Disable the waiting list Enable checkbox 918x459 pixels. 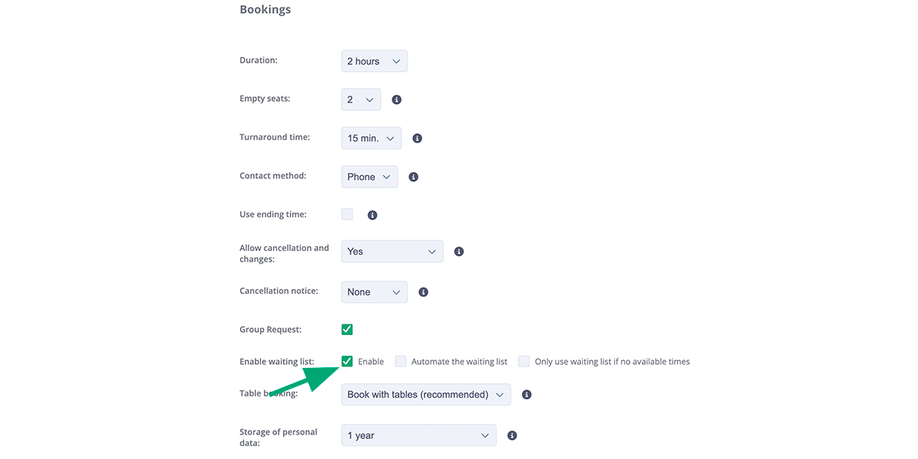click(347, 360)
